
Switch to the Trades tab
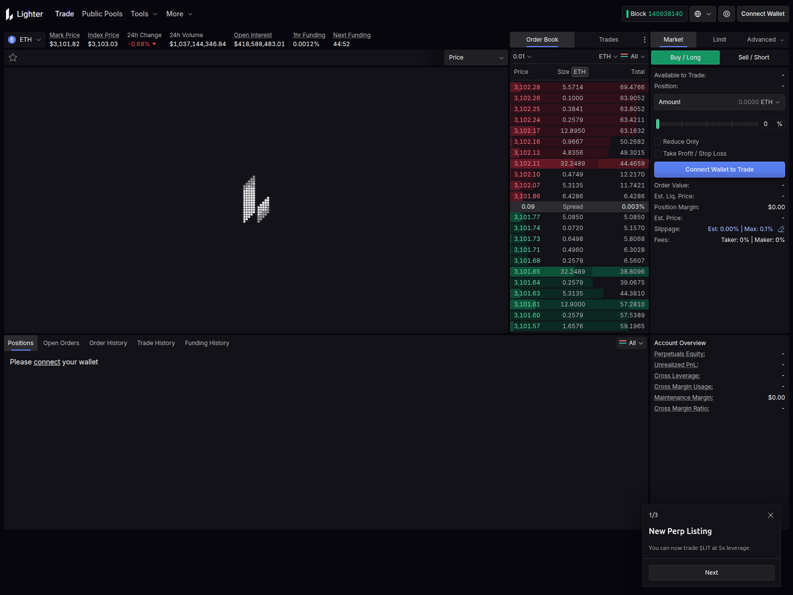pyautogui.click(x=608, y=39)
